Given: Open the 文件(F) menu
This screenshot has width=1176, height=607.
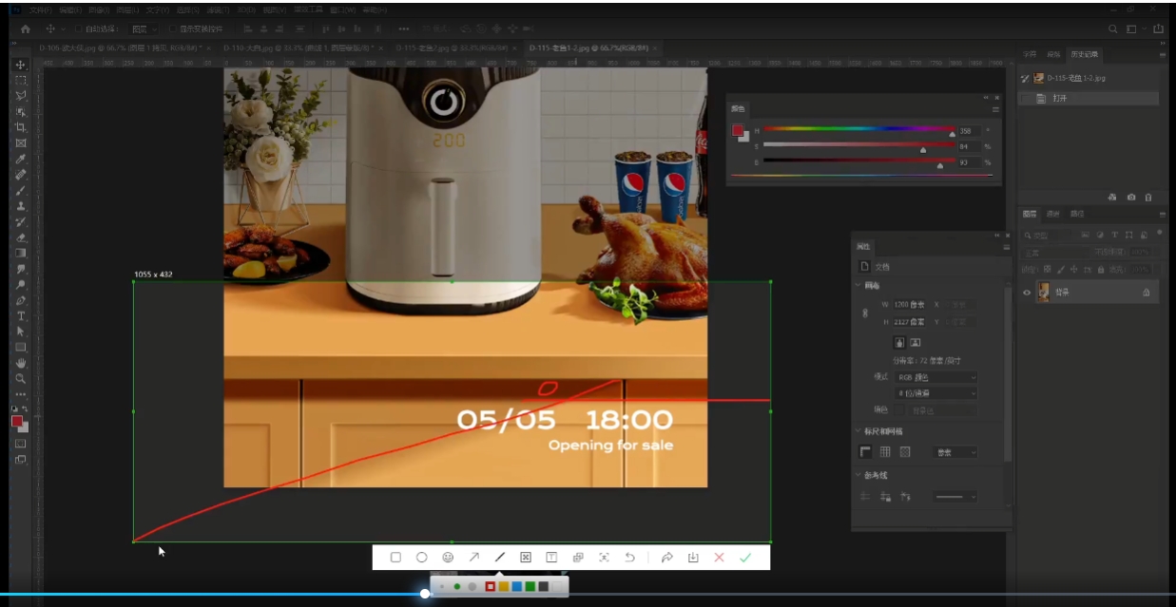Looking at the screenshot, I should [x=40, y=9].
